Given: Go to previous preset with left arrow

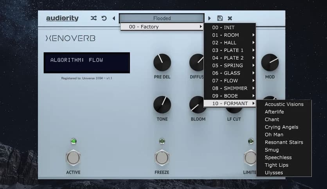Looking at the screenshot, I should (114, 18).
